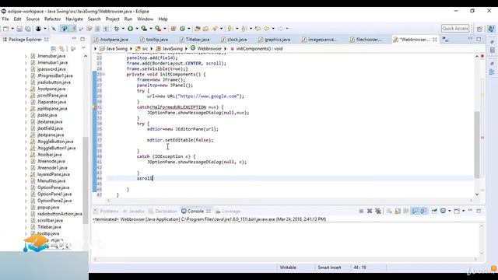Click Link with Editor in Package Explorer
The width and height of the screenshot is (498, 280).
pos(61,49)
